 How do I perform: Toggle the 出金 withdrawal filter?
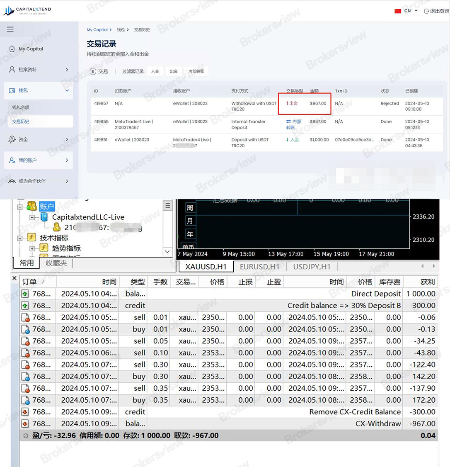tap(174, 71)
